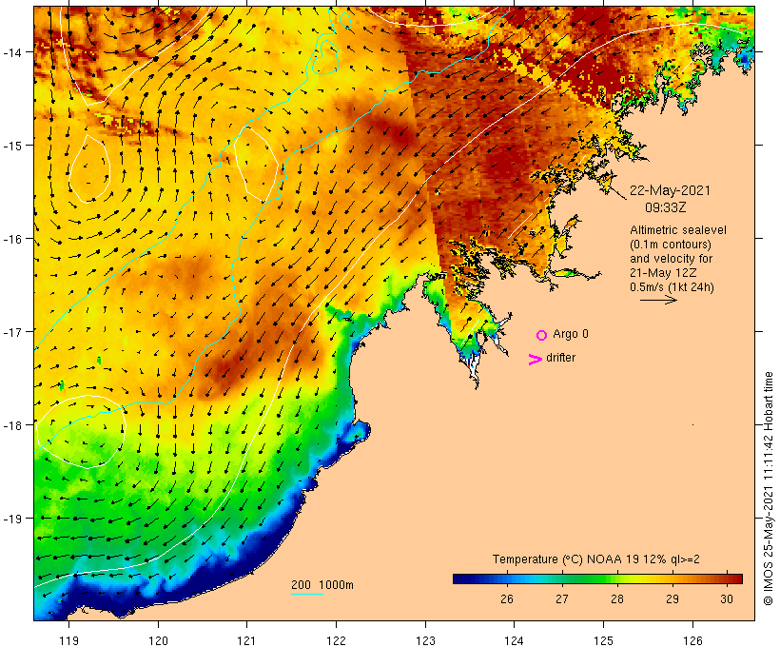Image resolution: width=780 pixels, height=647 pixels.
Task: Click the color bar value '30'
Action: click(727, 598)
